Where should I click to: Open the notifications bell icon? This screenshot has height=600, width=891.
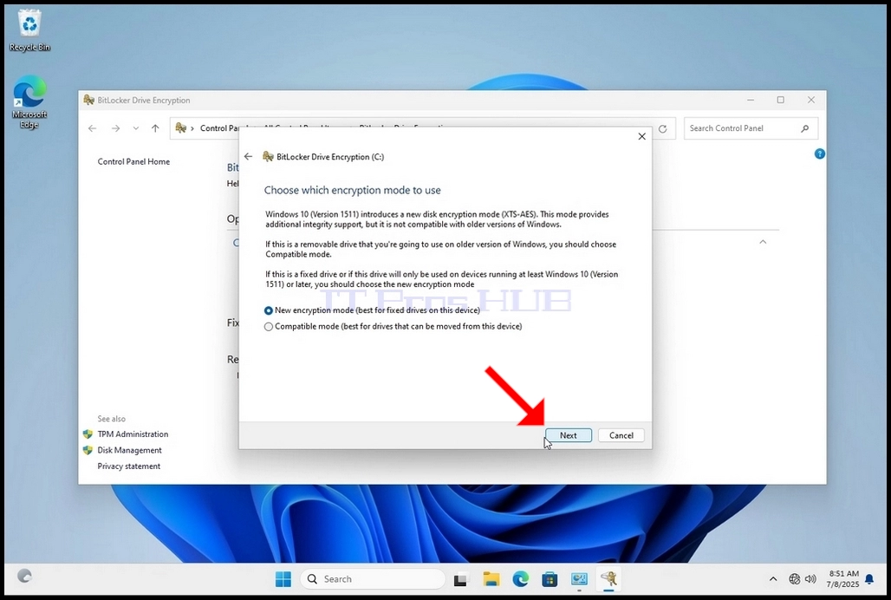(x=869, y=579)
